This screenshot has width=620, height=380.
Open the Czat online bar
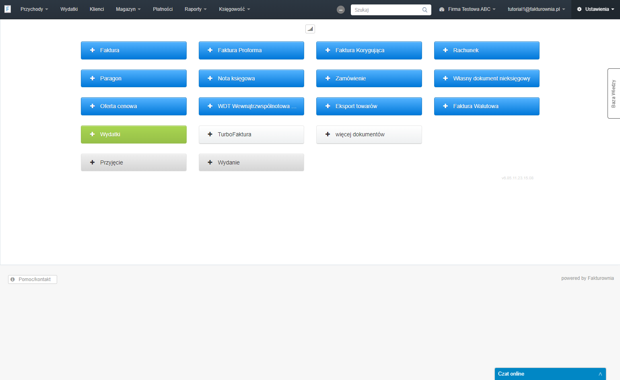coord(550,374)
